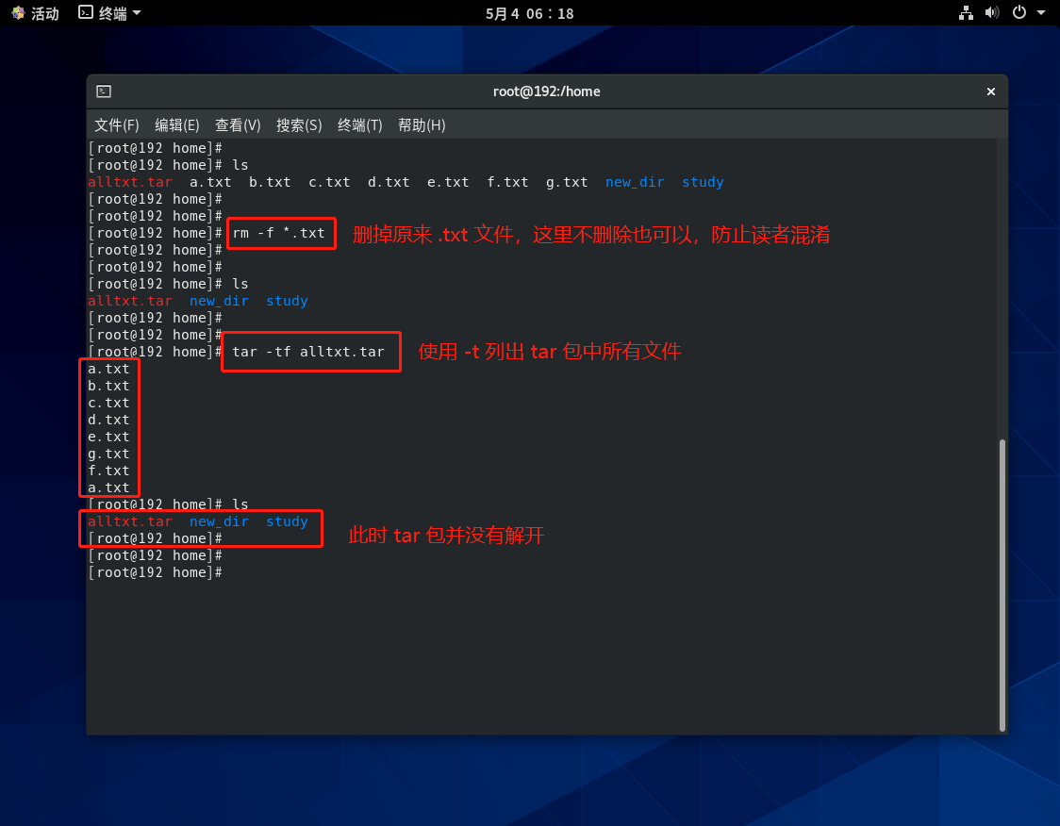Open the 查看(V) menu
The width and height of the screenshot is (1060, 826).
(238, 125)
